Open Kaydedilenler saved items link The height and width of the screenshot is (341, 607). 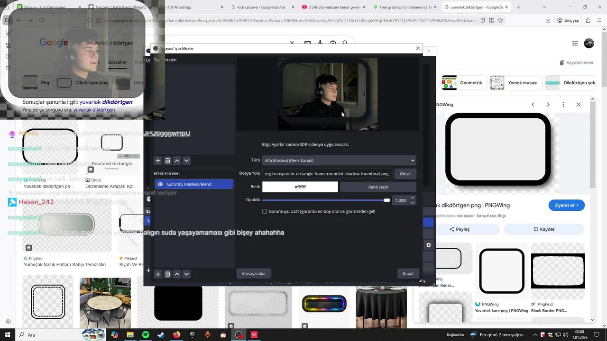577,63
